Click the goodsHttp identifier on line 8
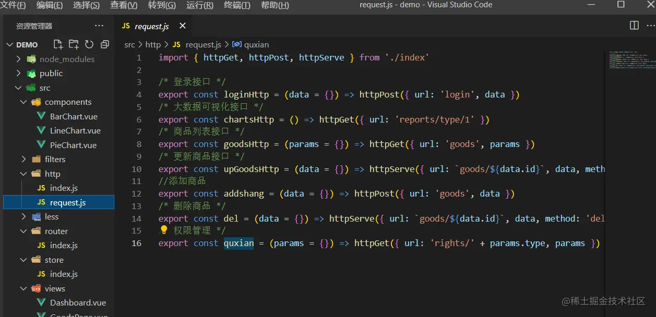Viewport: 656px width, 317px height. 246,144
